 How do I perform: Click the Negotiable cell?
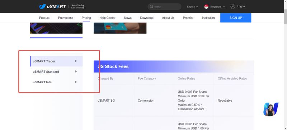click(x=225, y=101)
